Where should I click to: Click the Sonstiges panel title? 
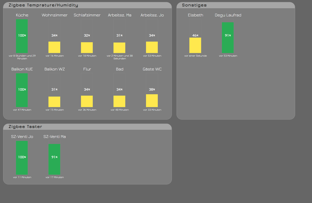click(194, 5)
